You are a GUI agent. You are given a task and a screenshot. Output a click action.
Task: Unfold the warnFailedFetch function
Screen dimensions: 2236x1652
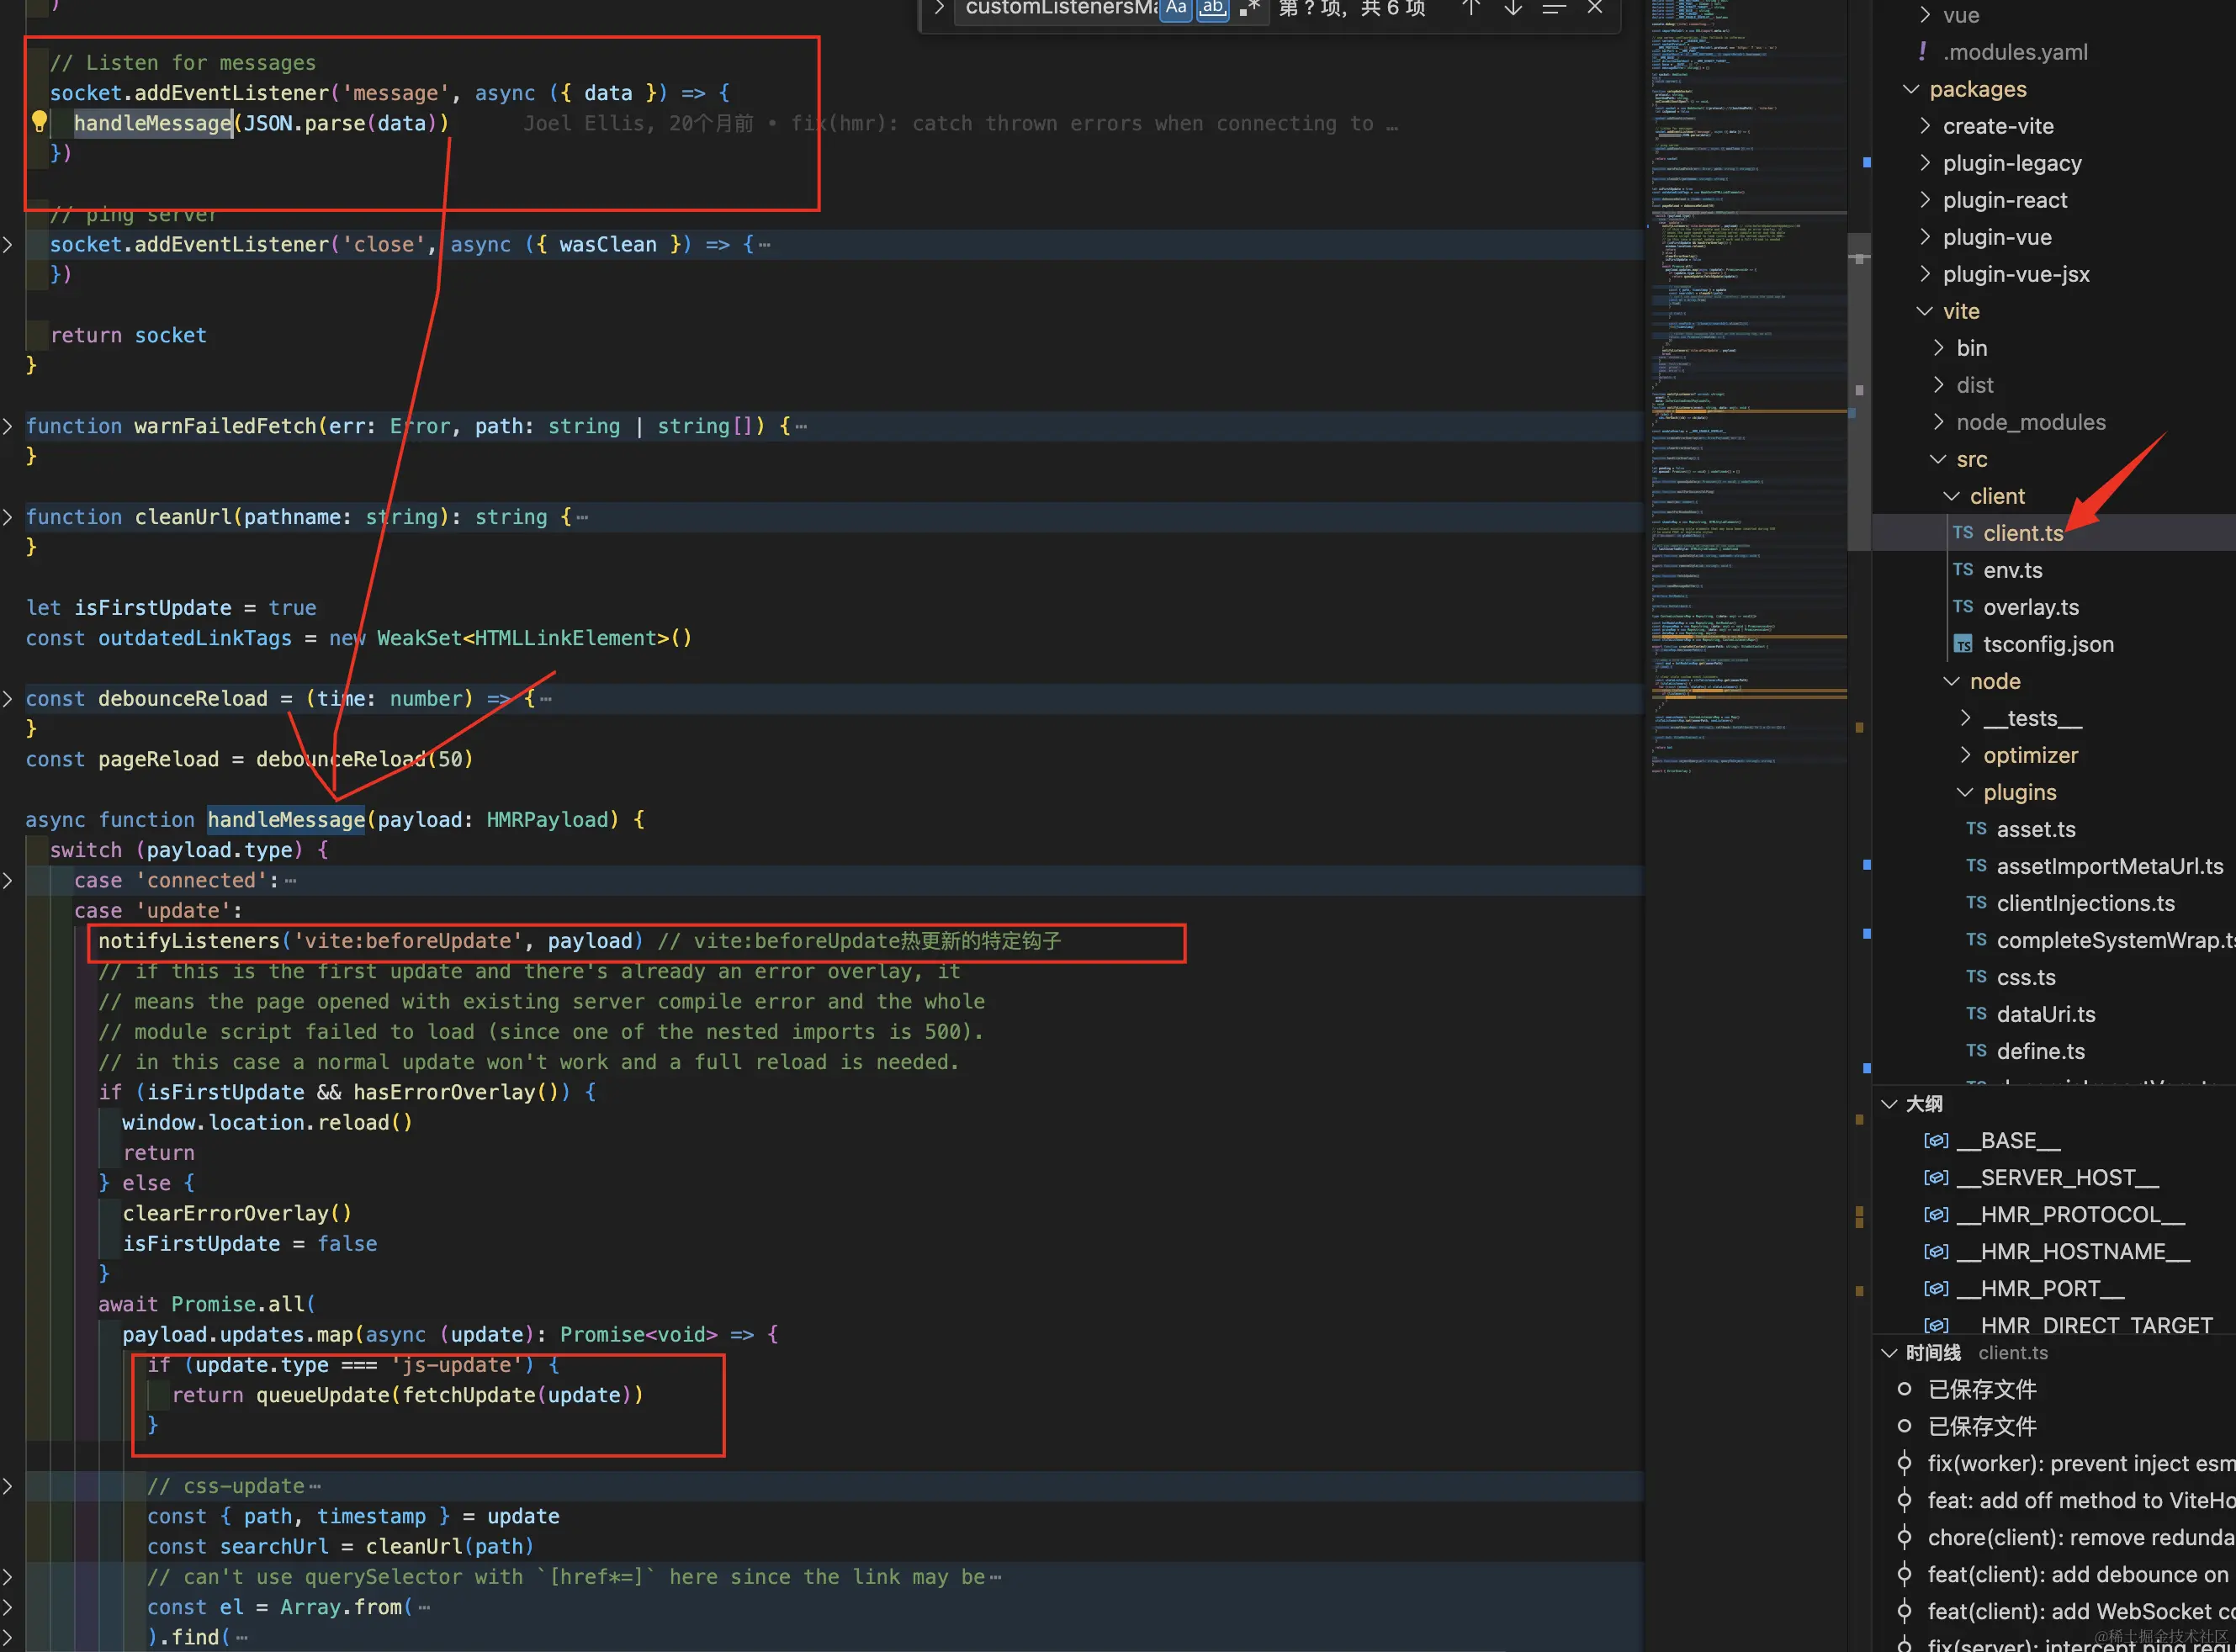[x=8, y=426]
